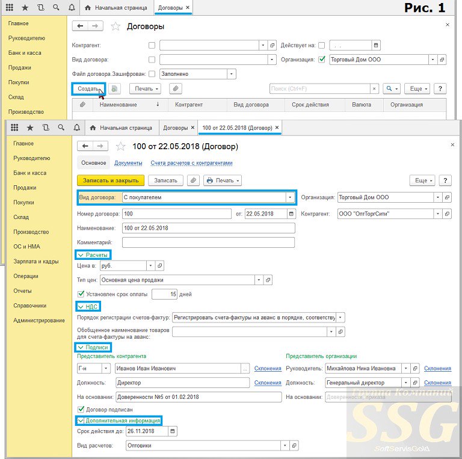Open the Вид договора dropdown showing С покупателем
This screenshot has width=462, height=459.
[291, 197]
